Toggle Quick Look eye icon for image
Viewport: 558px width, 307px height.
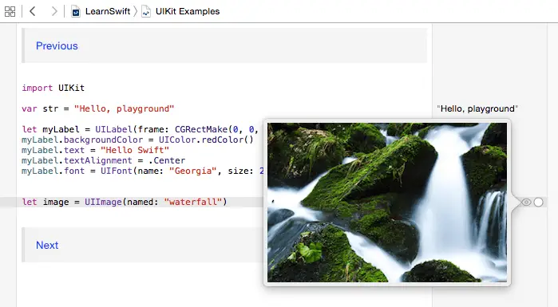tap(526, 203)
